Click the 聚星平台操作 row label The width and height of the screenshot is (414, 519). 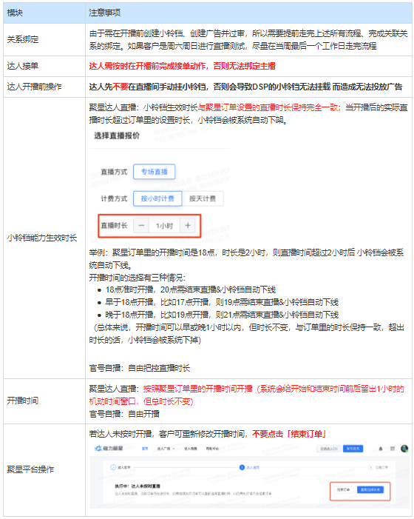(30, 469)
